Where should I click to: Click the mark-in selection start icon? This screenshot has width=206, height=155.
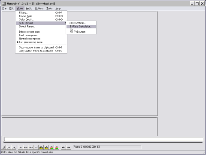tap(64, 147)
